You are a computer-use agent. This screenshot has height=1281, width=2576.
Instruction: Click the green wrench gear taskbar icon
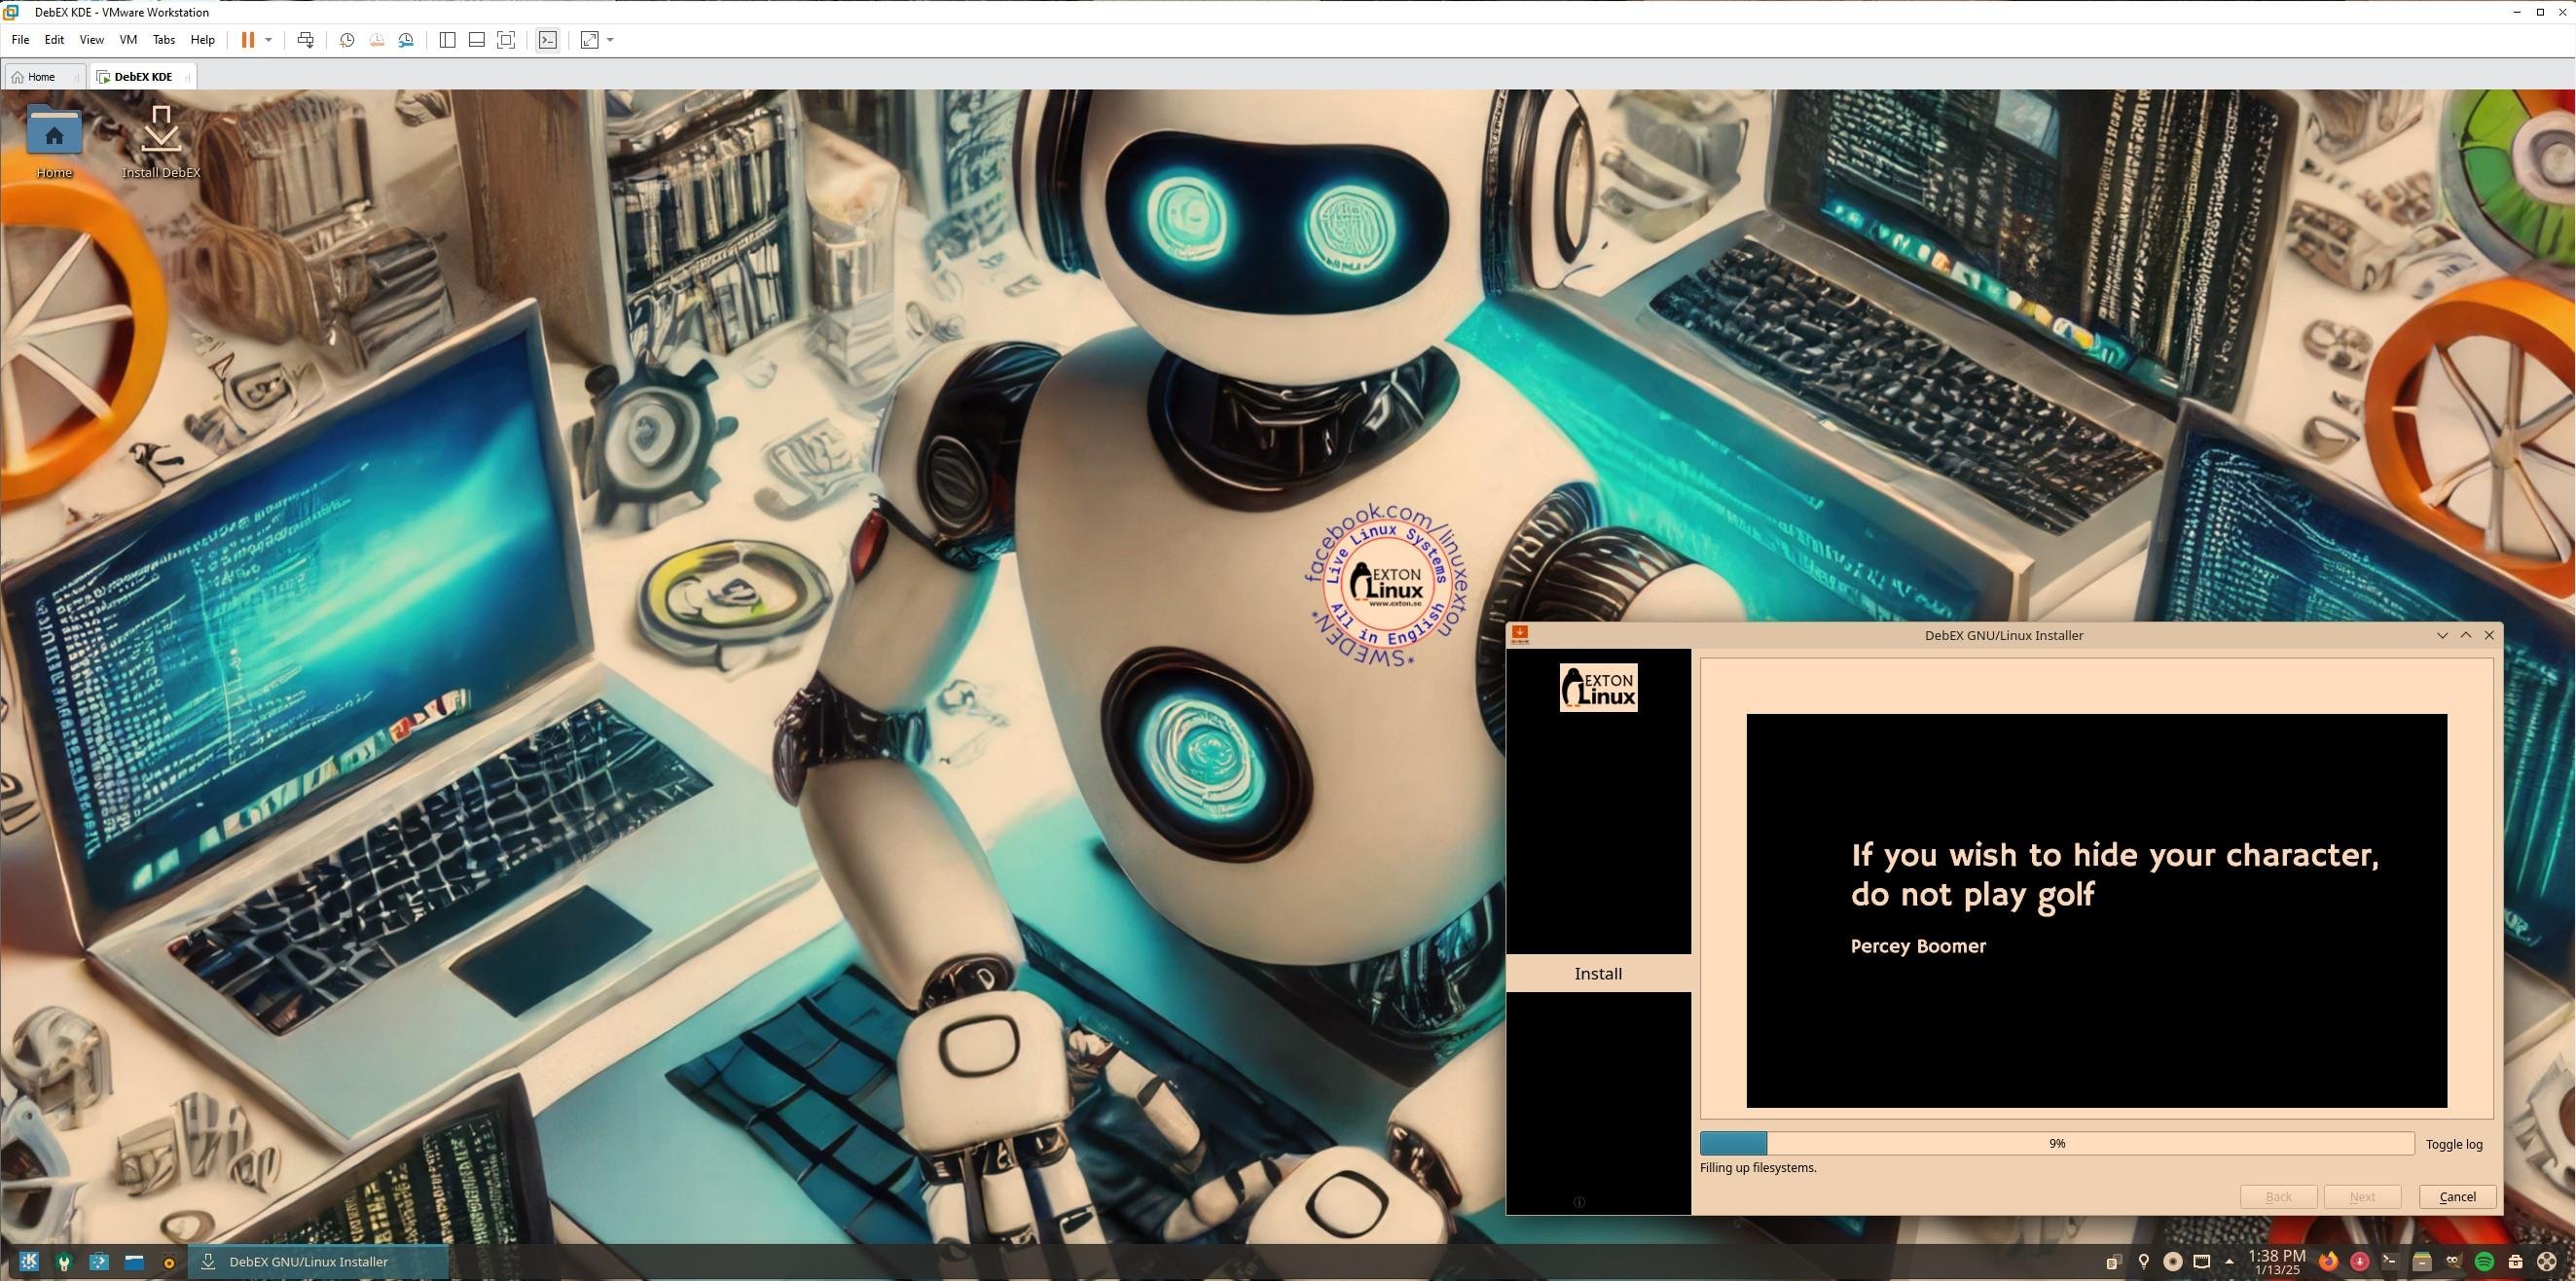64,1261
